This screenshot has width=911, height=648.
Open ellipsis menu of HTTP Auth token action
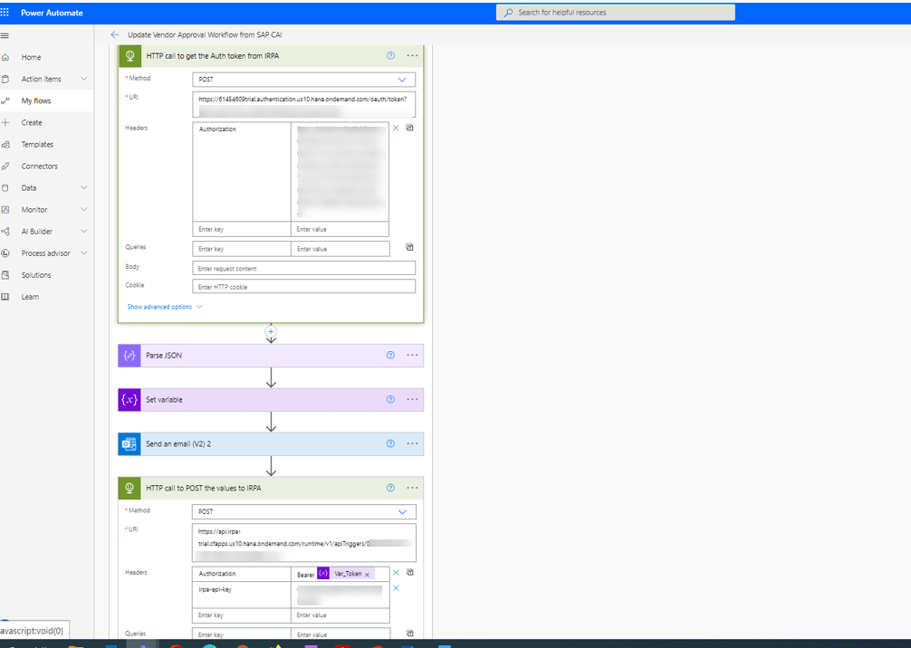[413, 56]
